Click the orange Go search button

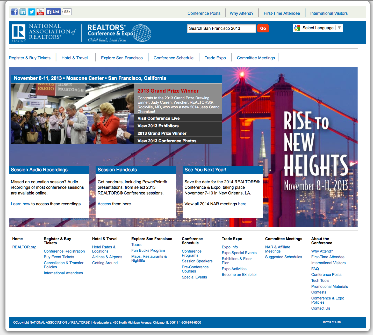pos(263,28)
